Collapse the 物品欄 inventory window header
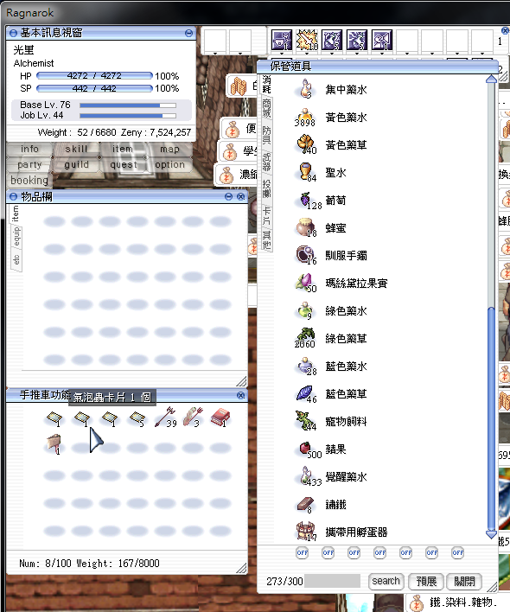510x612 pixels. 229,196
